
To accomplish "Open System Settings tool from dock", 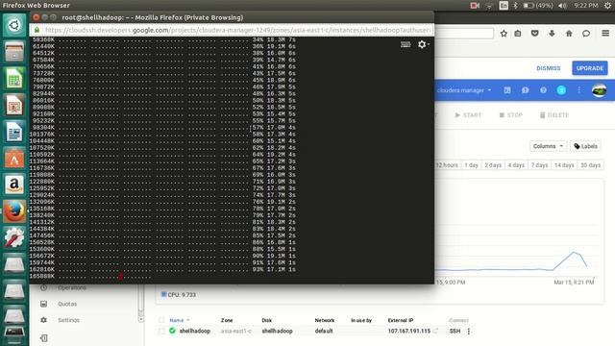I will click(x=14, y=237).
